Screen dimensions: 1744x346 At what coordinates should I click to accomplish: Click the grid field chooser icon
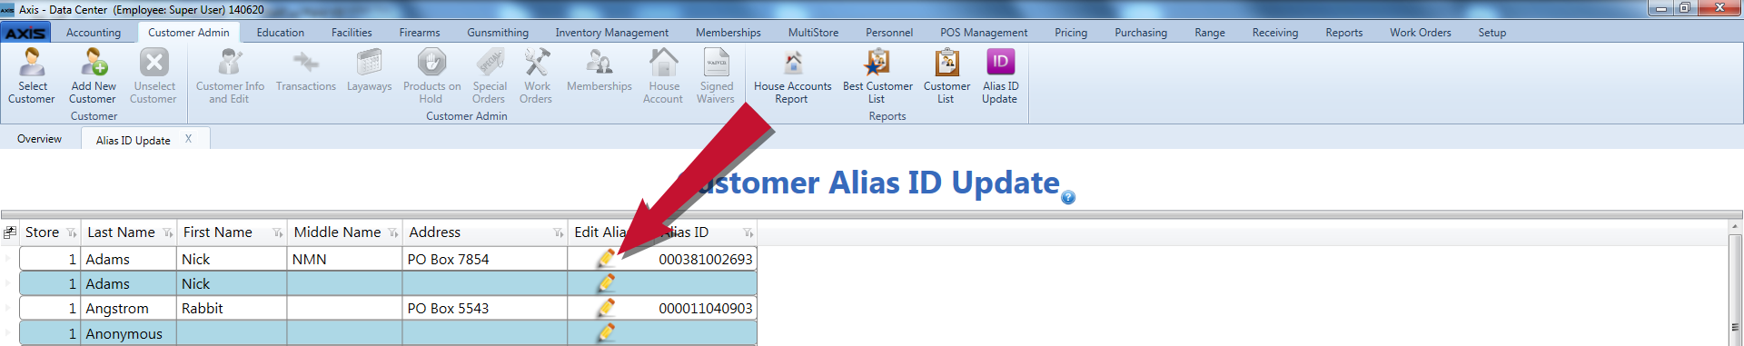point(10,232)
